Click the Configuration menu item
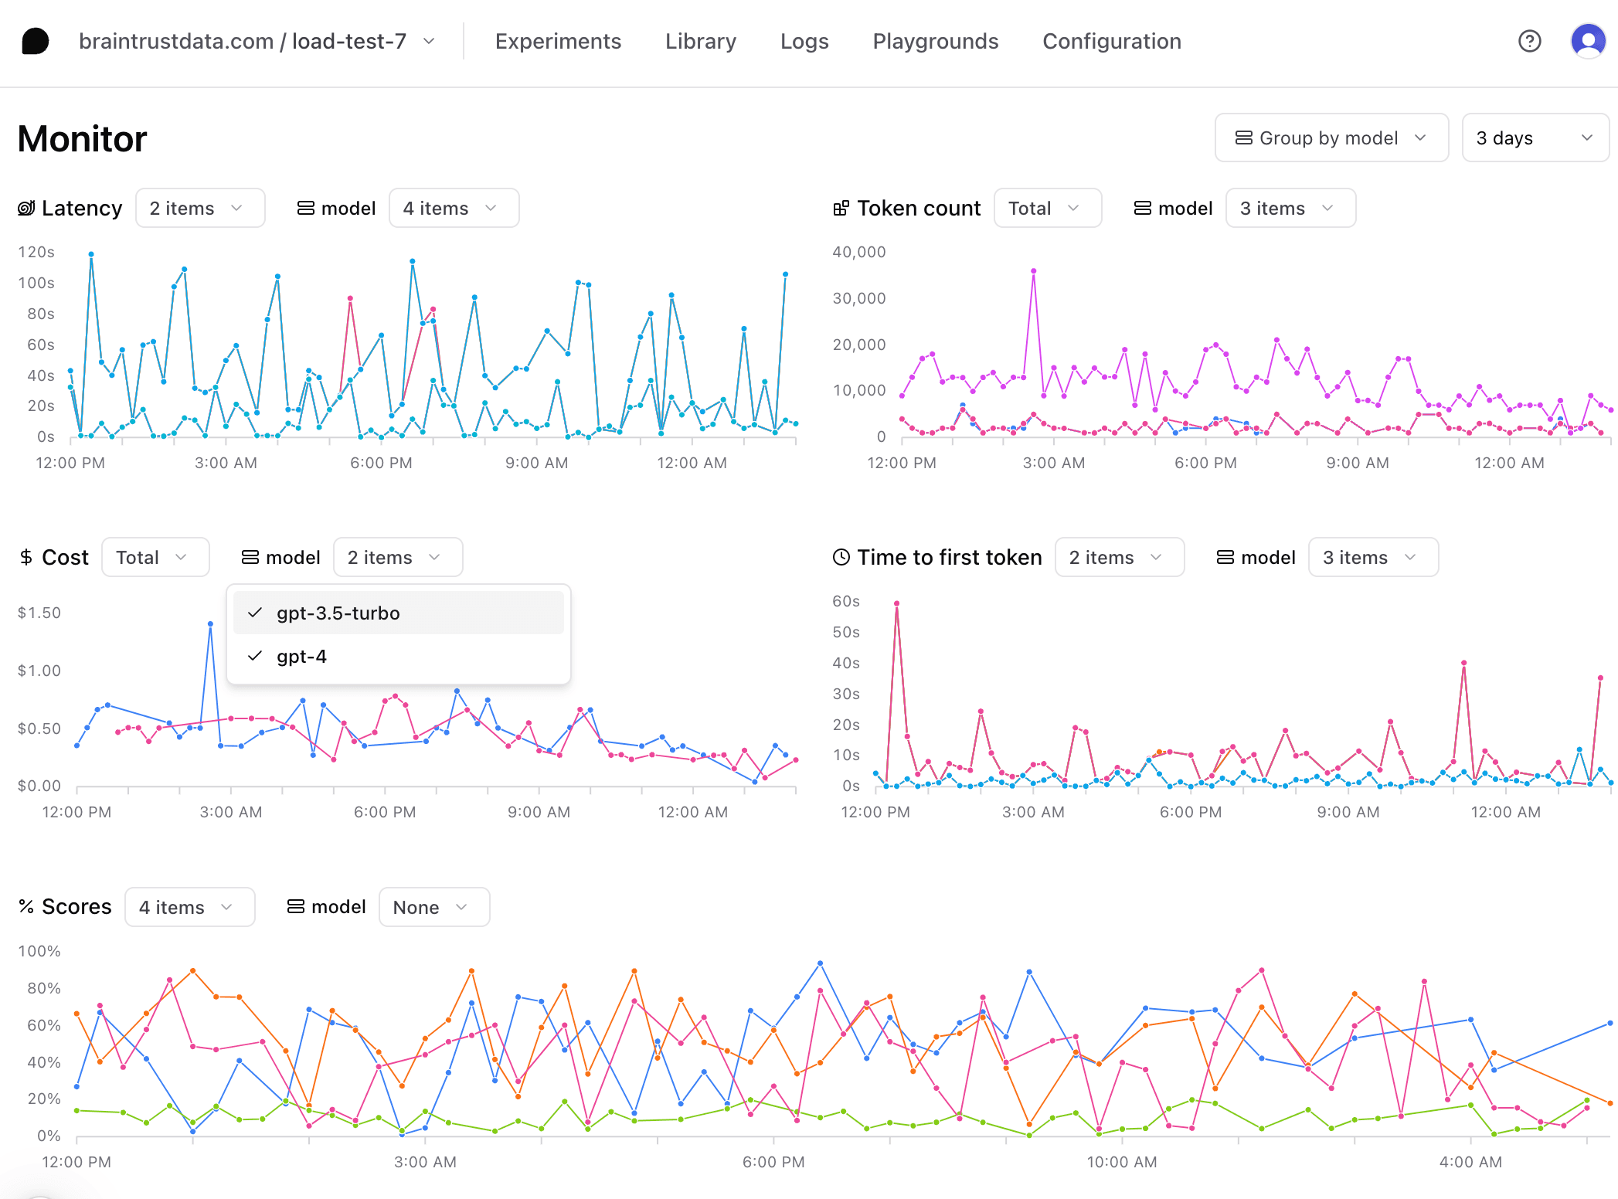The width and height of the screenshot is (1618, 1199). (1112, 40)
